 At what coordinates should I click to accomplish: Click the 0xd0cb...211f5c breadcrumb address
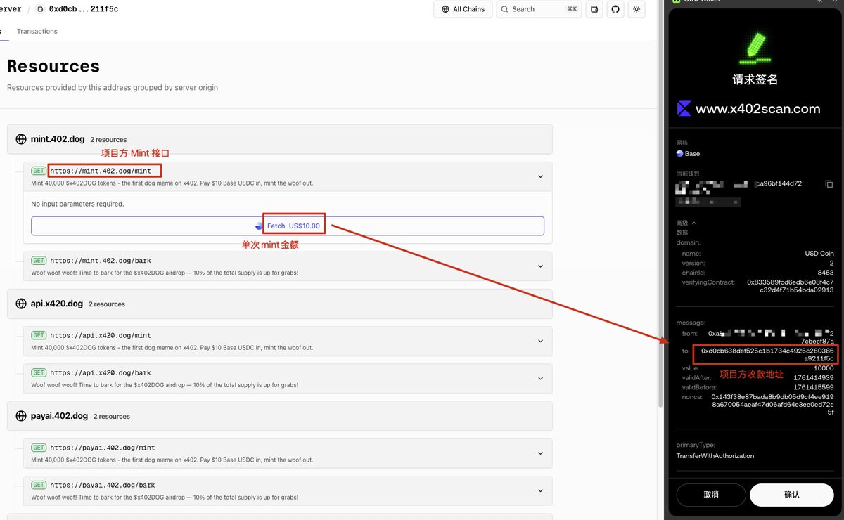84,9
